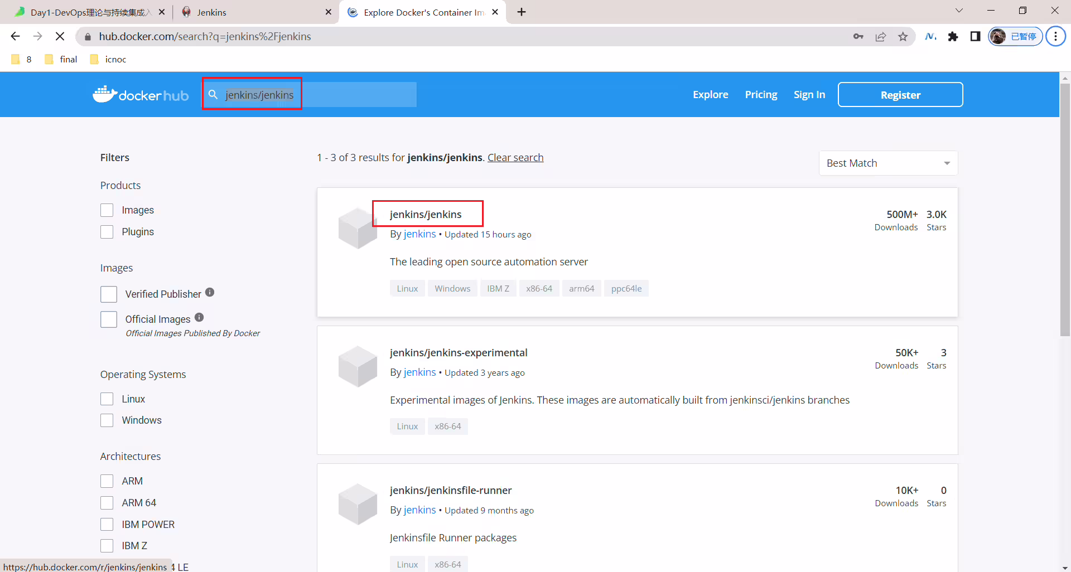Open the profile avatar button

coord(1015,37)
